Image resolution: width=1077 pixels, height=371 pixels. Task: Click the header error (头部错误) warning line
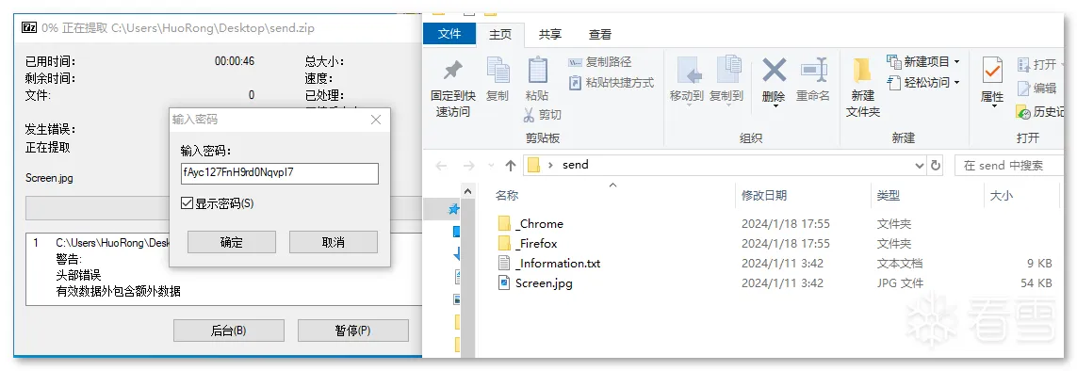78,276
